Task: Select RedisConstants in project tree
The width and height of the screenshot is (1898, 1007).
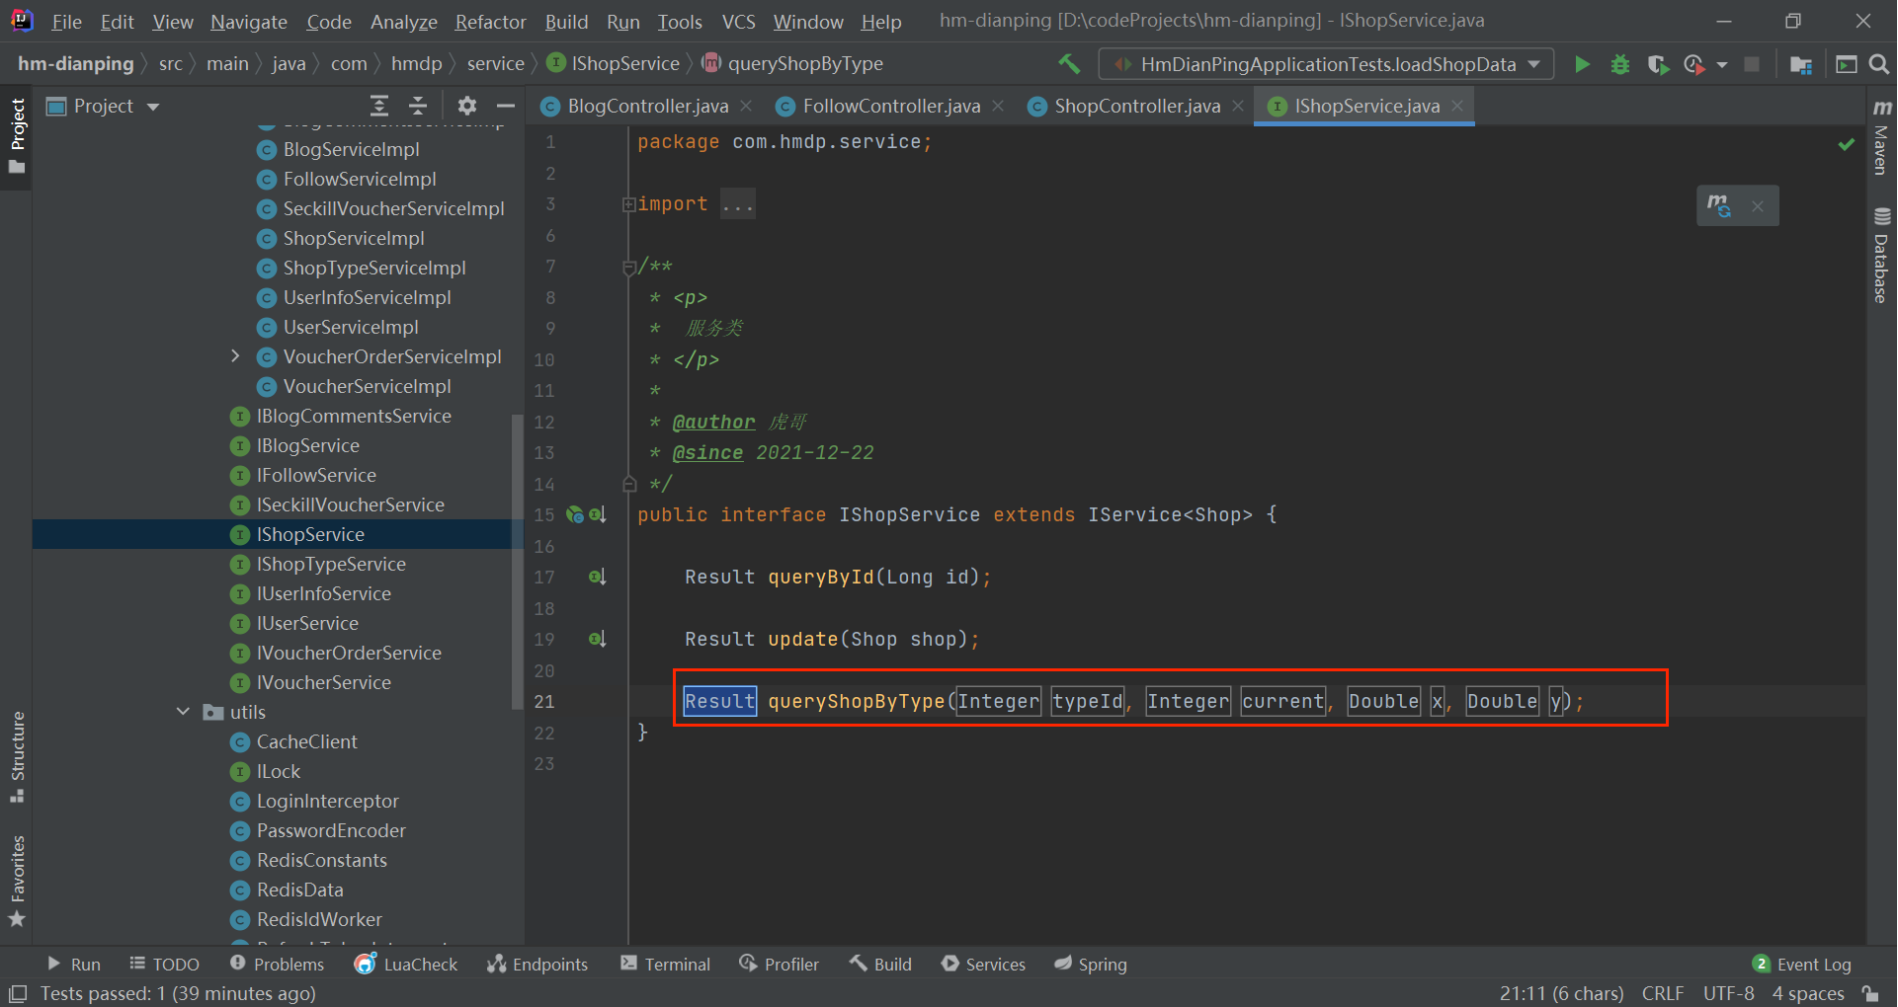Action: tap(321, 860)
